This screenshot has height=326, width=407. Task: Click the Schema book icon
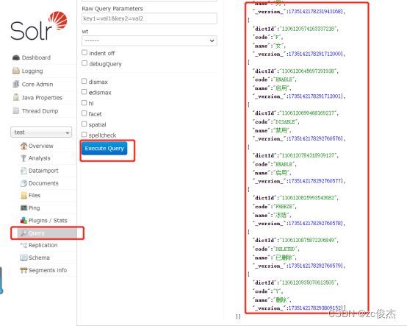[24, 258]
